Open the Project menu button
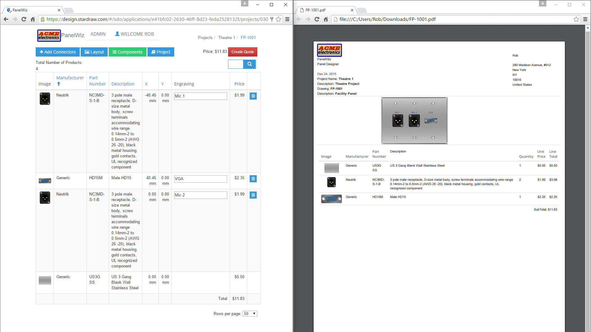 pyautogui.click(x=161, y=52)
